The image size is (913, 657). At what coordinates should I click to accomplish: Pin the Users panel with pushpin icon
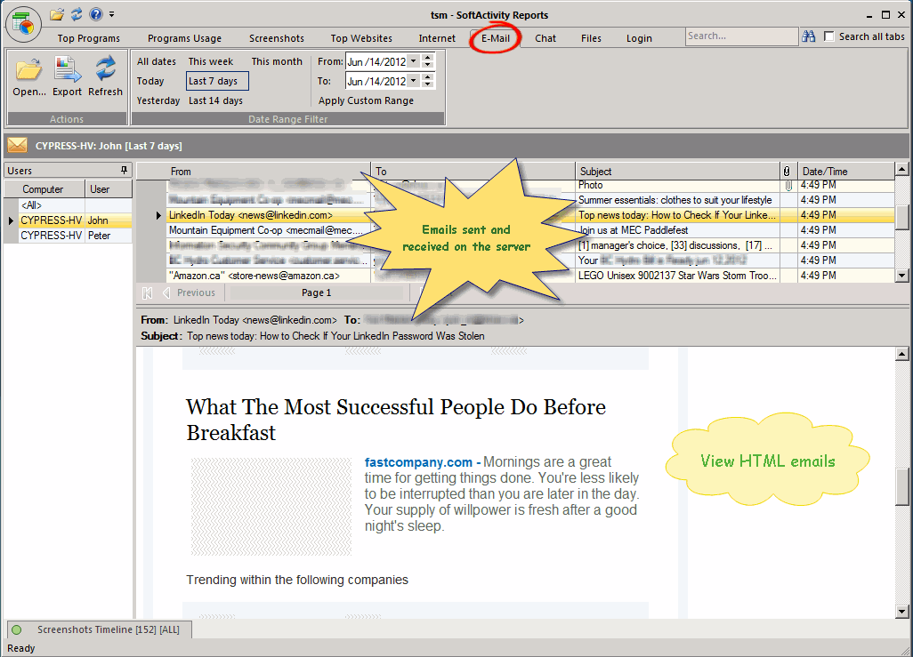click(x=124, y=170)
